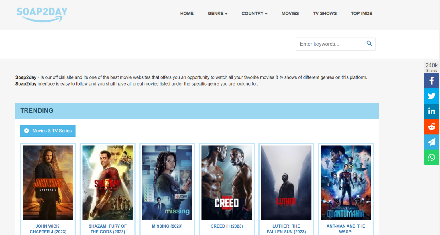This screenshot has height=235, width=440.
Task: Browse the TOP IMDB list
Action: (362, 13)
